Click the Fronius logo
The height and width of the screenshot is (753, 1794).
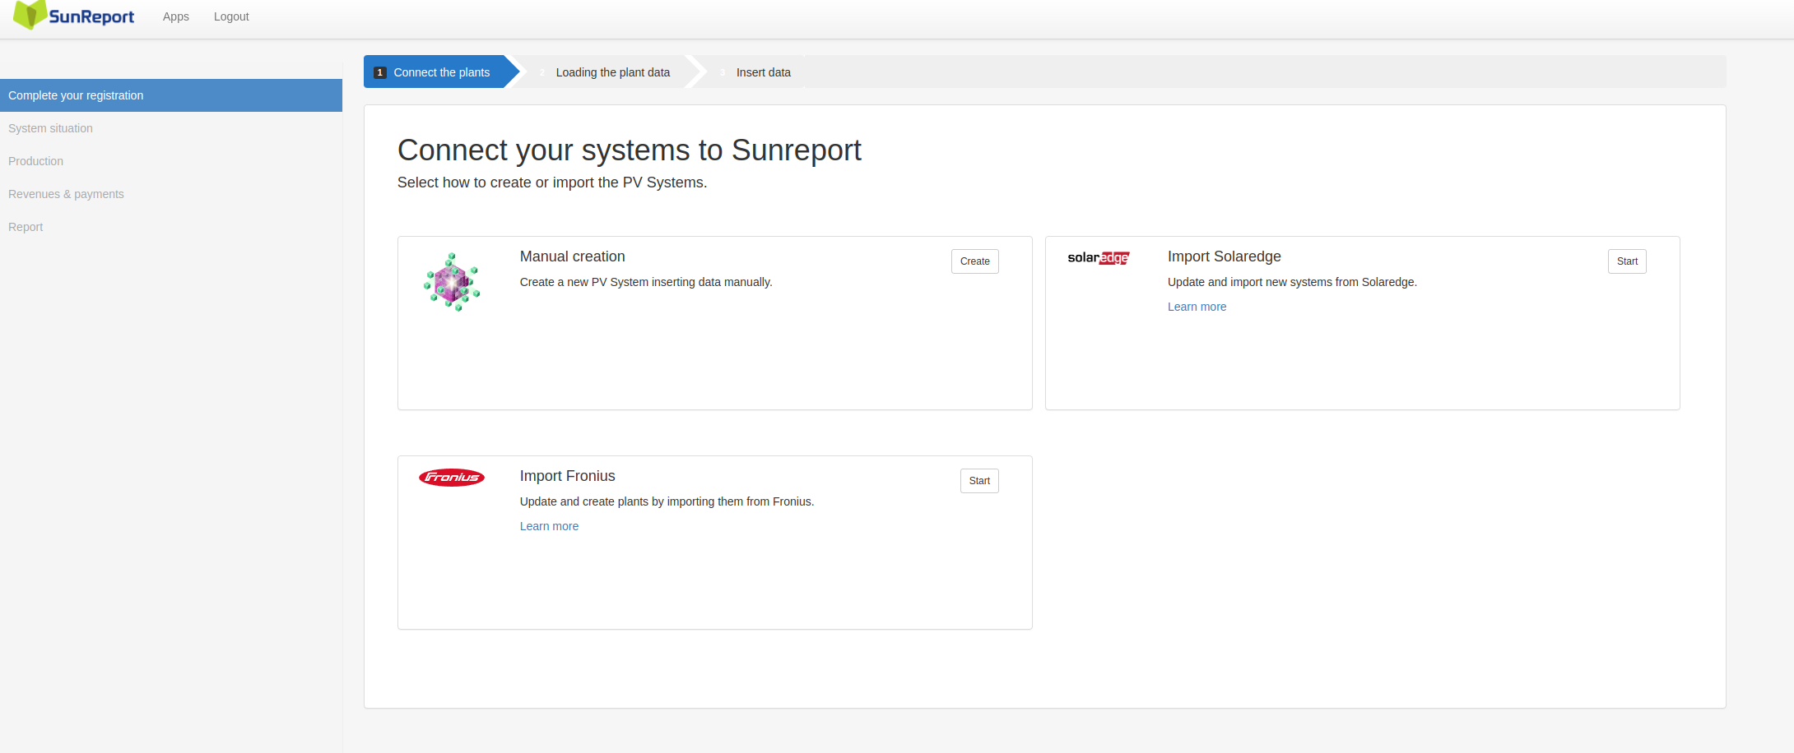coord(452,478)
